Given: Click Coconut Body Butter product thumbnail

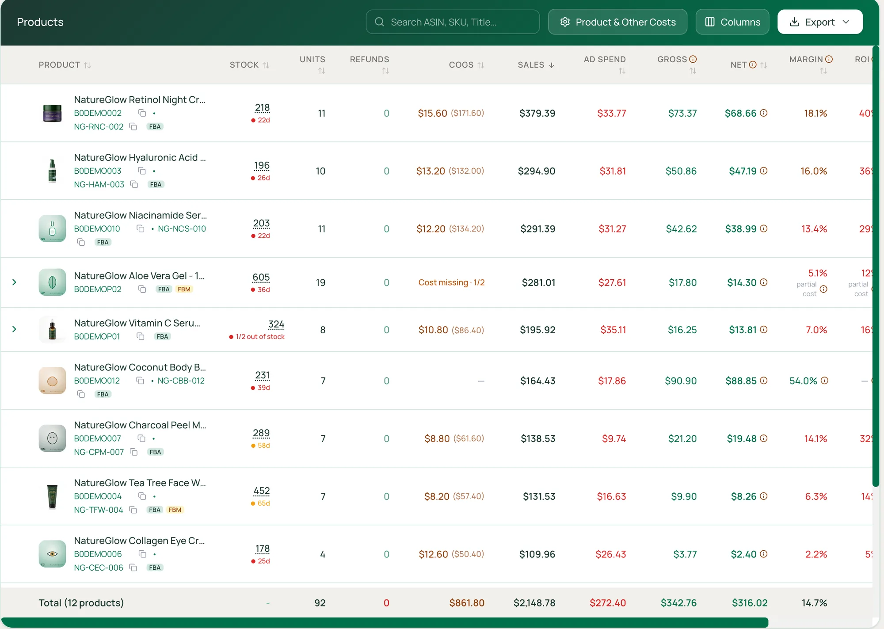Looking at the screenshot, I should click(52, 381).
